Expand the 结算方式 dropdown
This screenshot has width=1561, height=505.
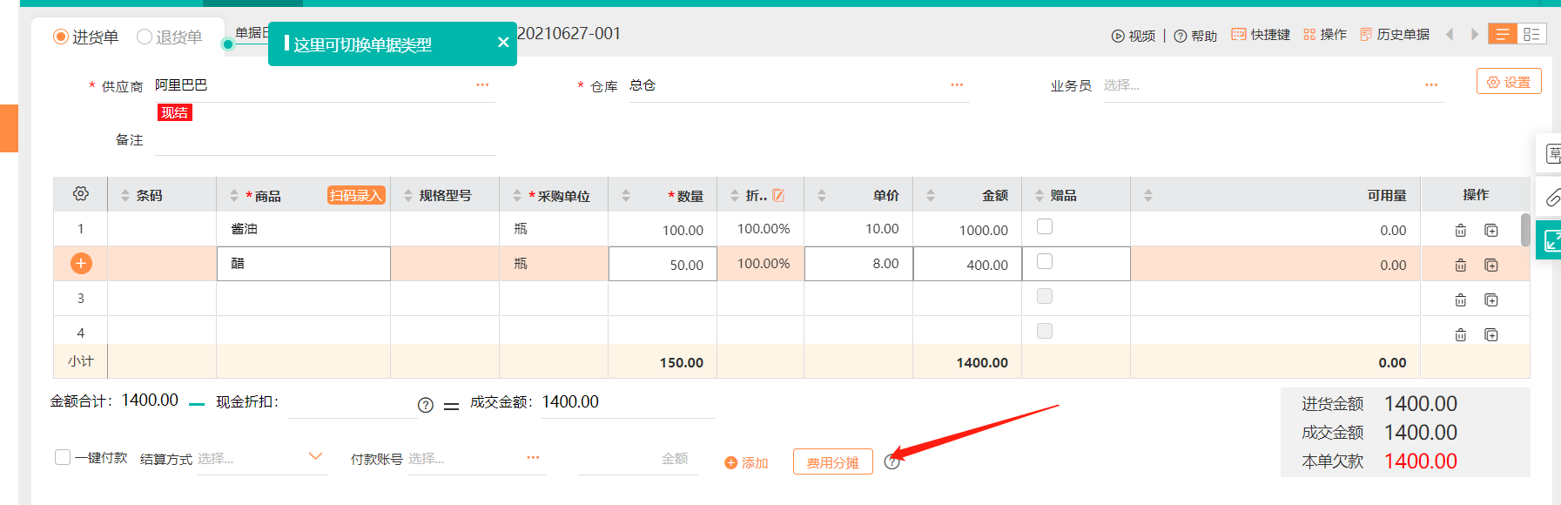pyautogui.click(x=315, y=457)
